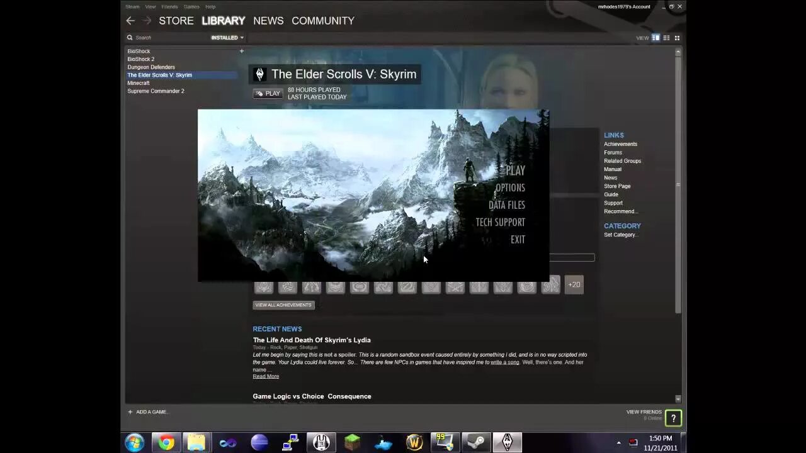Open the Store Page link
Screen dimensions: 806x453
617,186
